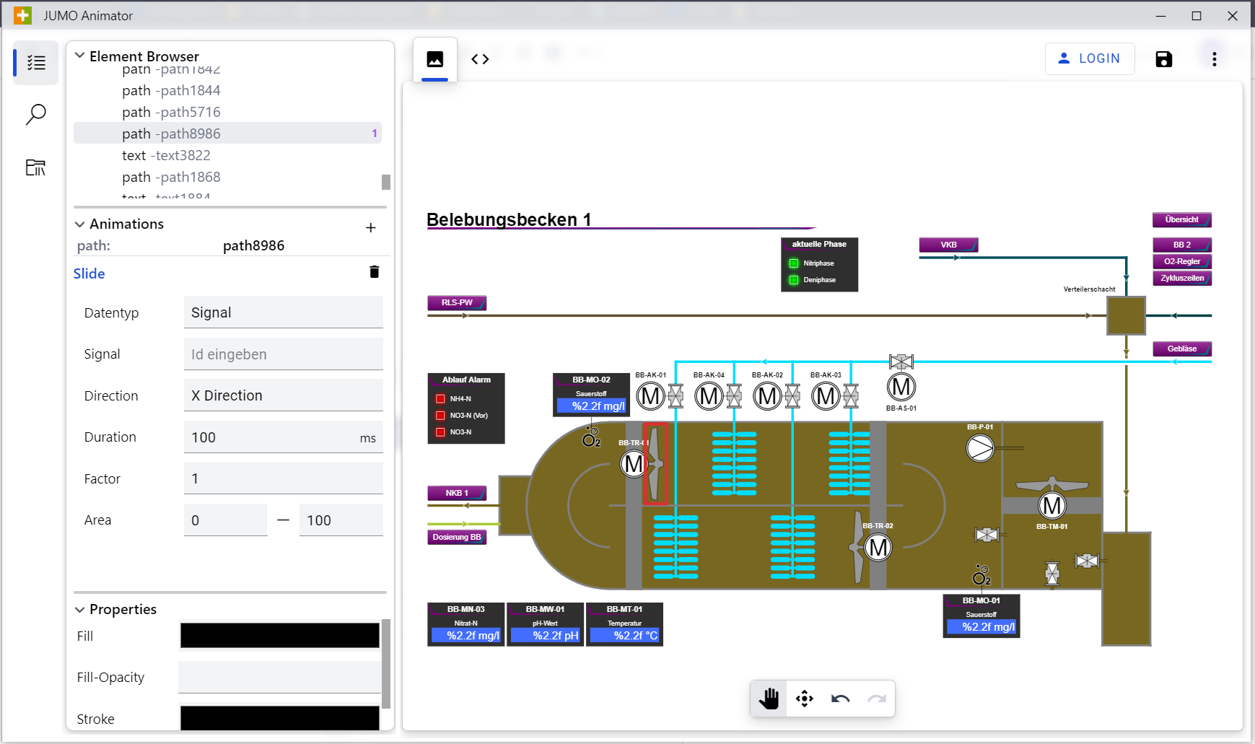Click the undo arrow

tap(840, 699)
